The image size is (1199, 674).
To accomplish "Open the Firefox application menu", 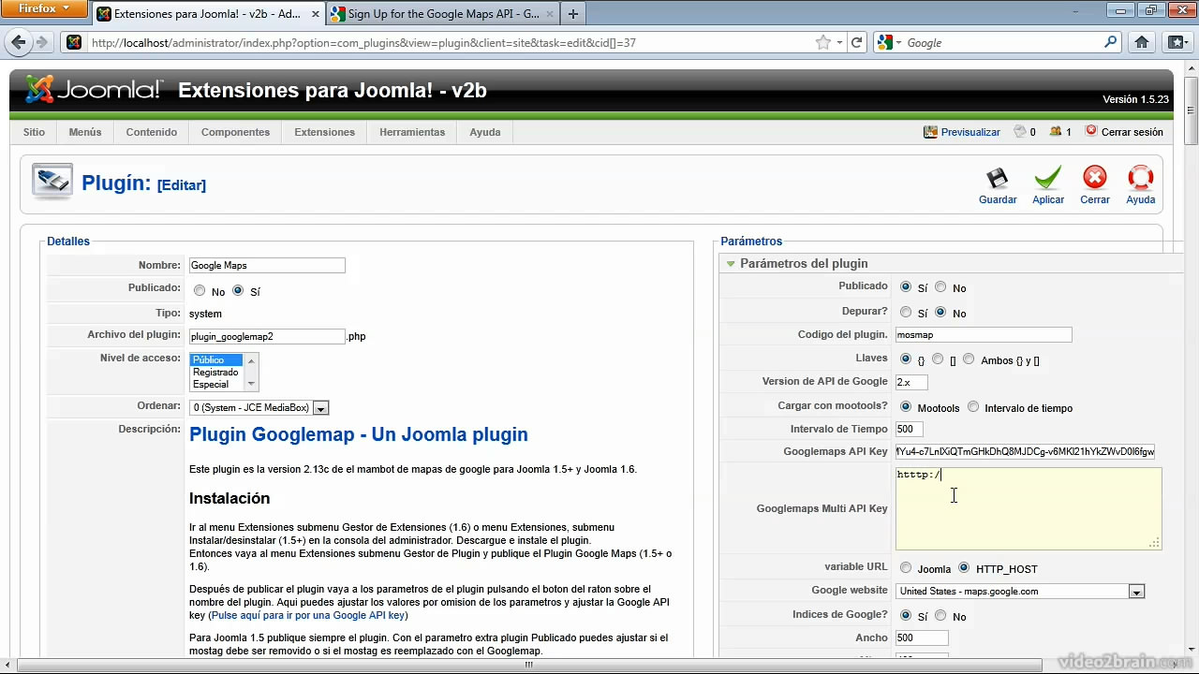I will click(44, 8).
